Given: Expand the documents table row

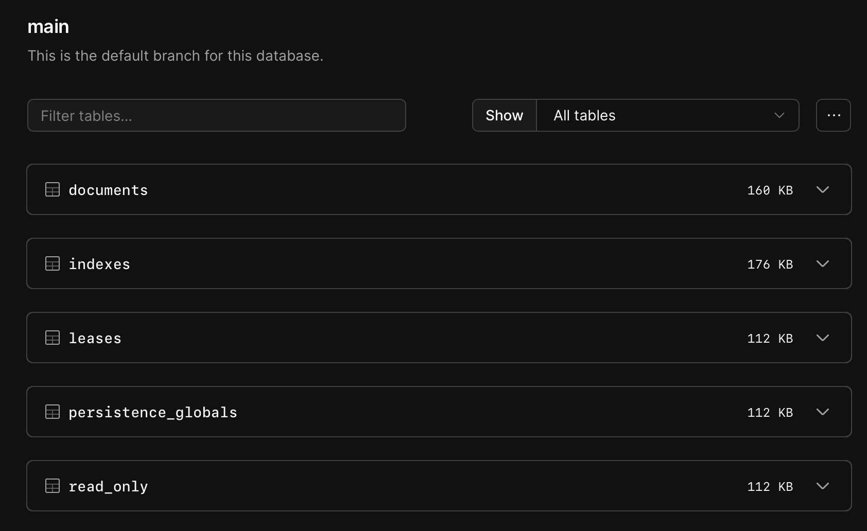Looking at the screenshot, I should [x=823, y=190].
